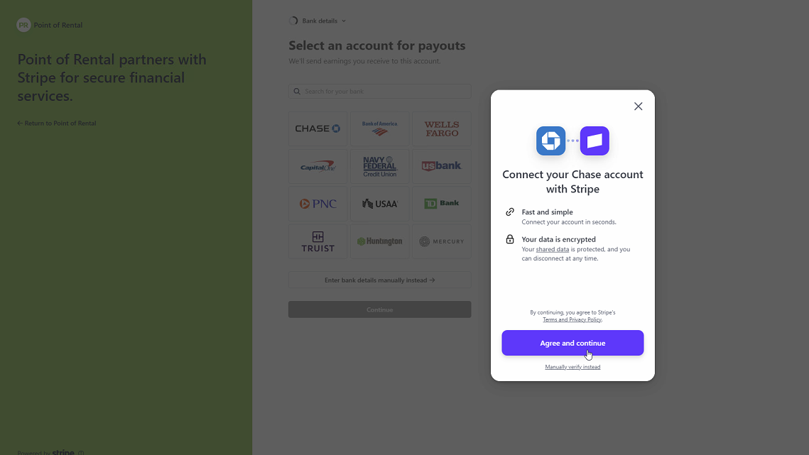Open the Terms and Privacy Policy link
Screen dimensions: 809x455
[x=572, y=320]
